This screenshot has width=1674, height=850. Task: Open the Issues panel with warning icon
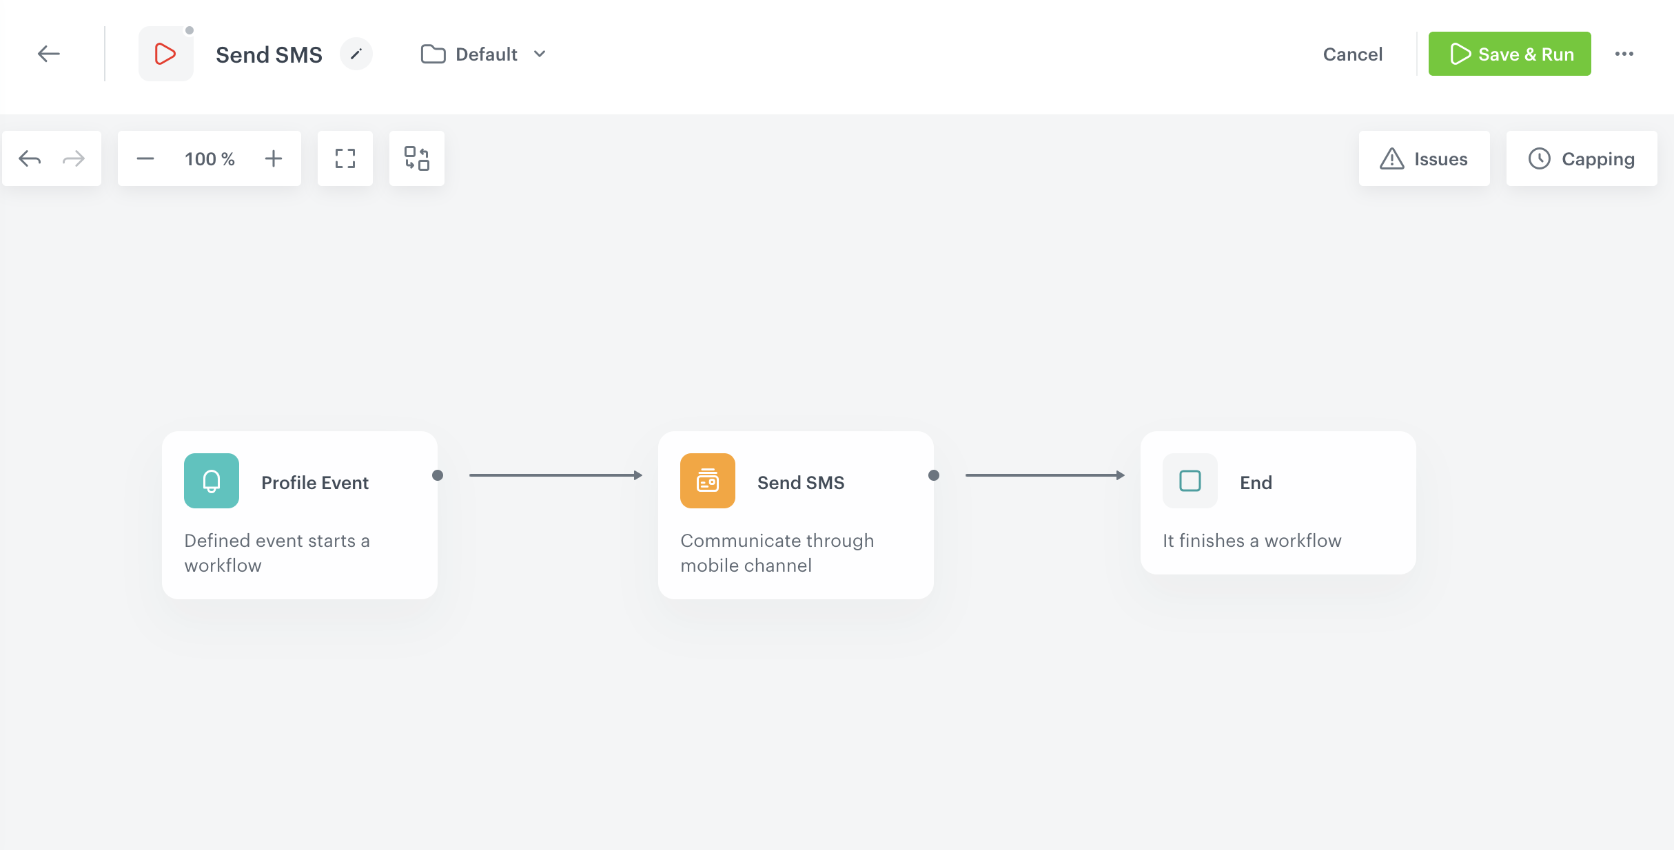(1424, 158)
